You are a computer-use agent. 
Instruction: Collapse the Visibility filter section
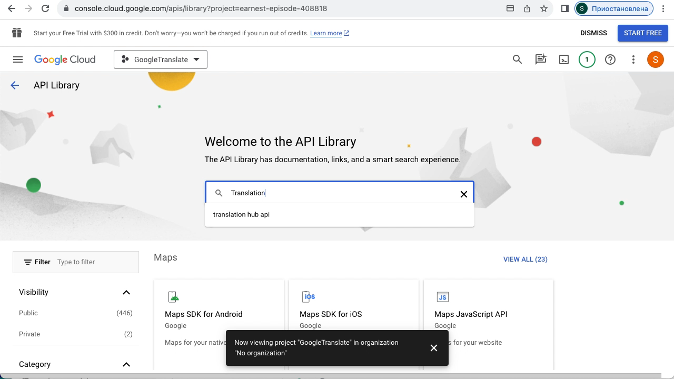point(126,292)
